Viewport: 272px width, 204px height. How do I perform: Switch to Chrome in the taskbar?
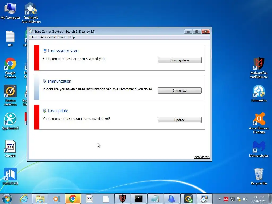pyautogui.click(x=73, y=199)
